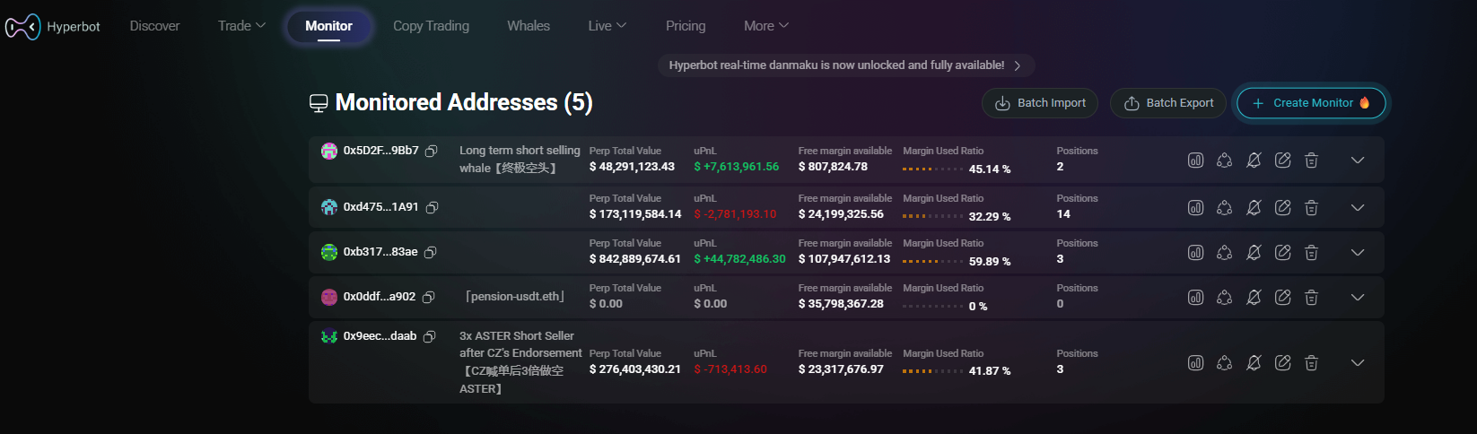Viewport: 1477px width, 434px height.
Task: Click the Create Monitor button
Action: point(1311,103)
